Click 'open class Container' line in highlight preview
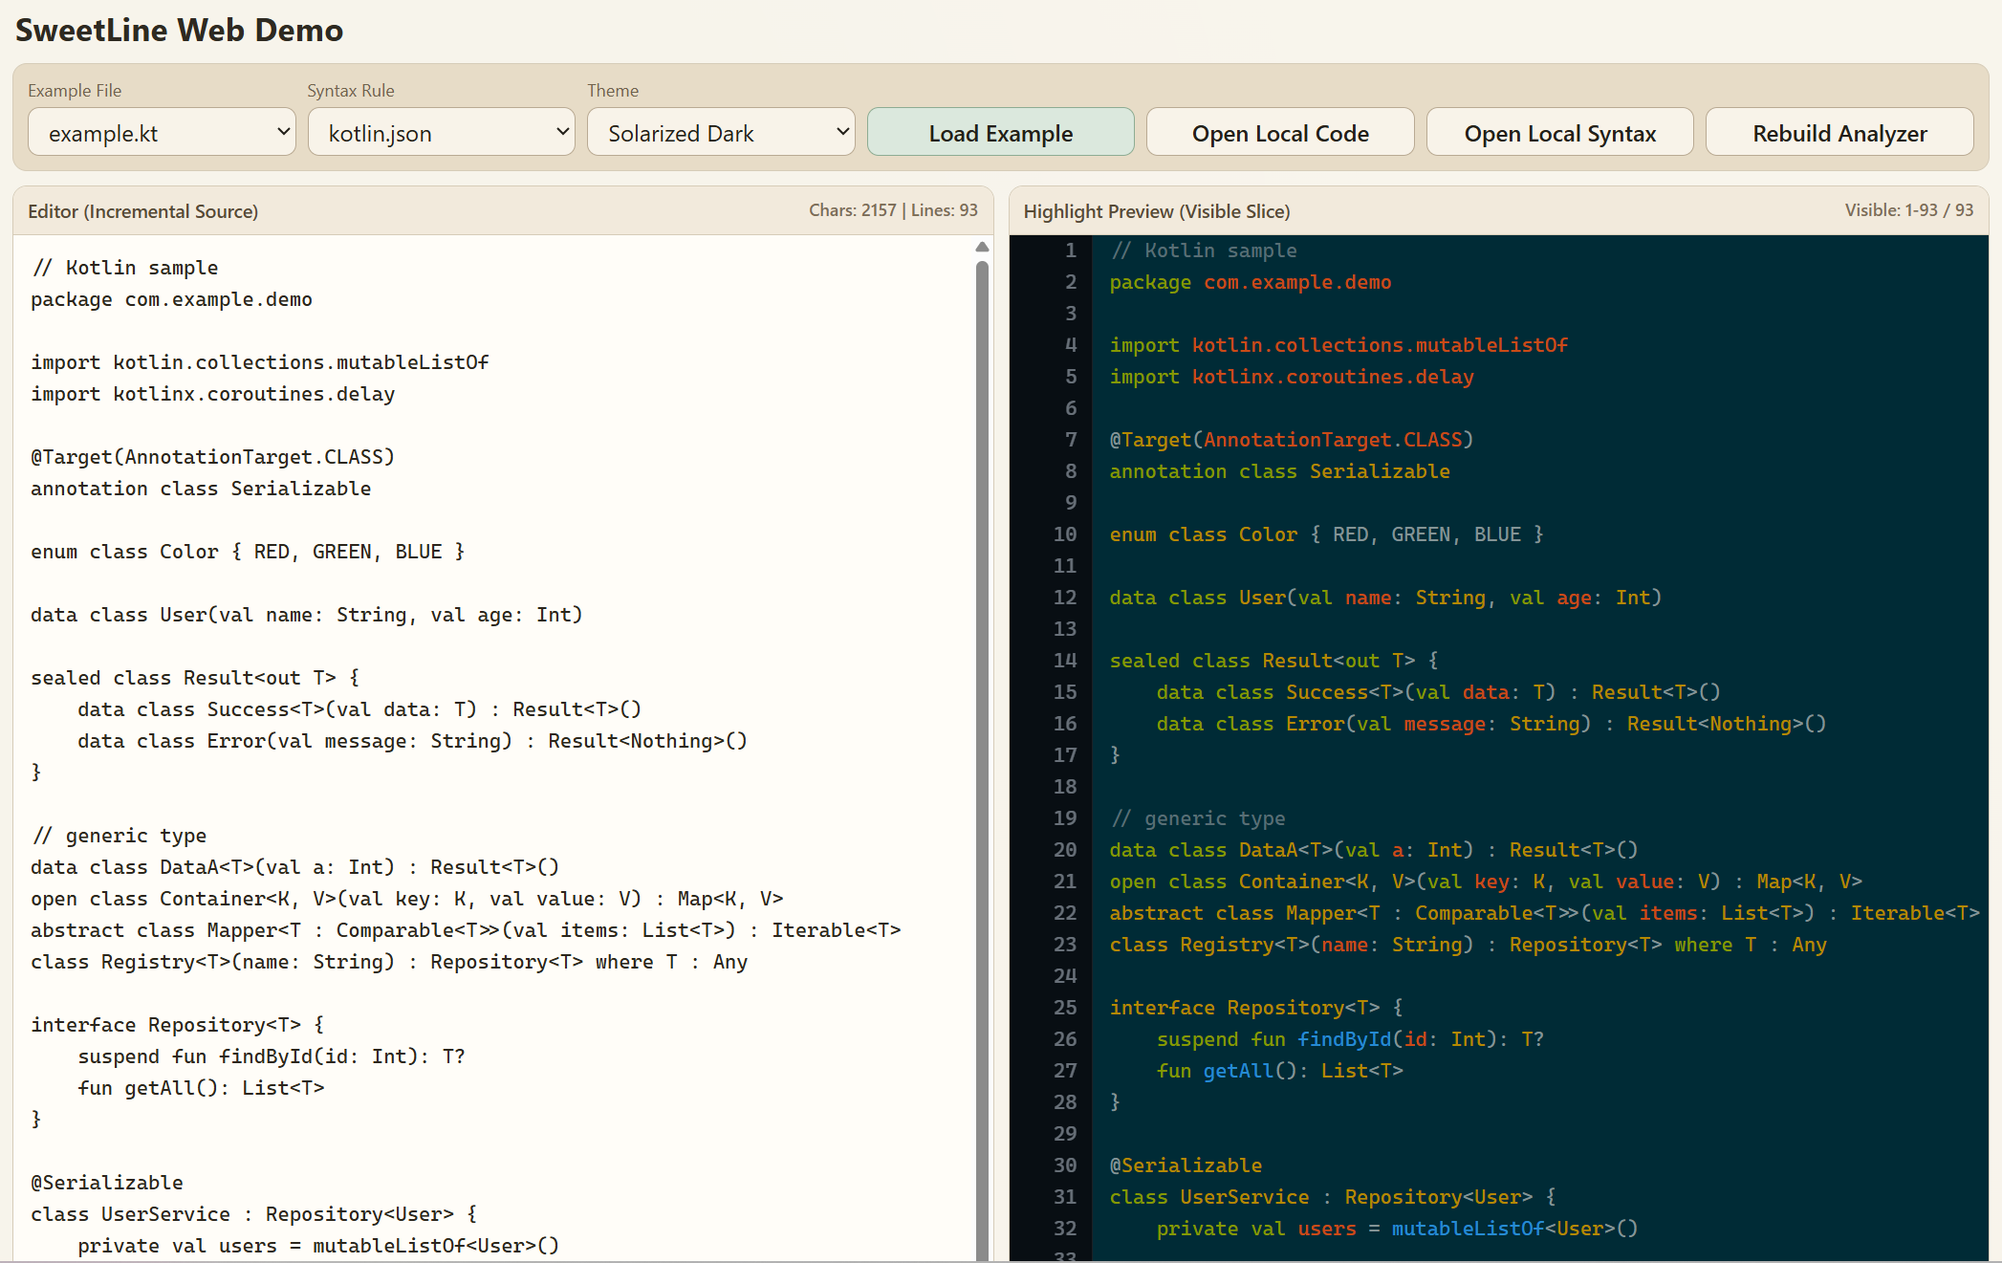 [x=1486, y=882]
